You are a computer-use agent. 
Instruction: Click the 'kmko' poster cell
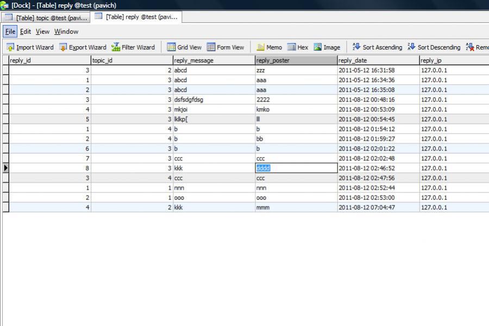pyautogui.click(x=296, y=109)
